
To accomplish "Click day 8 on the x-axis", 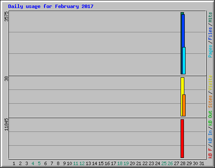I will coord(58,163).
